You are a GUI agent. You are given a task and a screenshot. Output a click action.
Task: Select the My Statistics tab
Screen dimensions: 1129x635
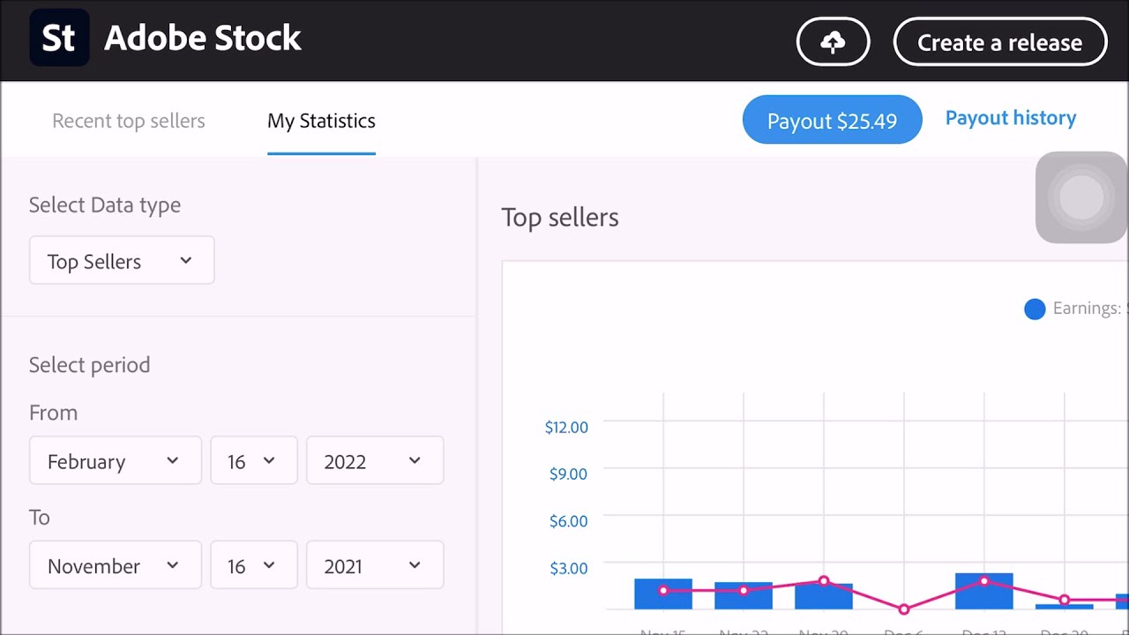point(321,121)
